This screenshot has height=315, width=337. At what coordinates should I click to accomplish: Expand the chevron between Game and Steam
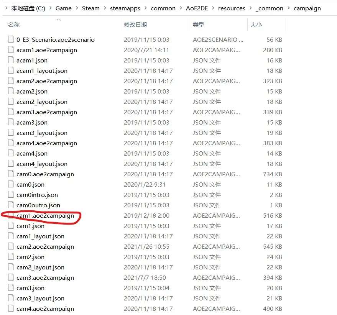point(77,8)
